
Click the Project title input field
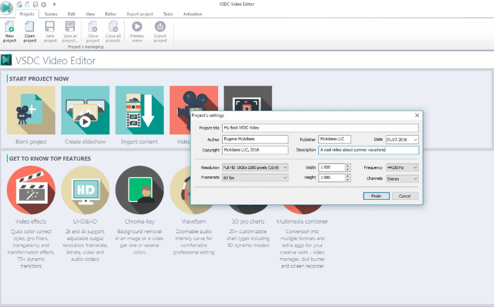click(320, 128)
